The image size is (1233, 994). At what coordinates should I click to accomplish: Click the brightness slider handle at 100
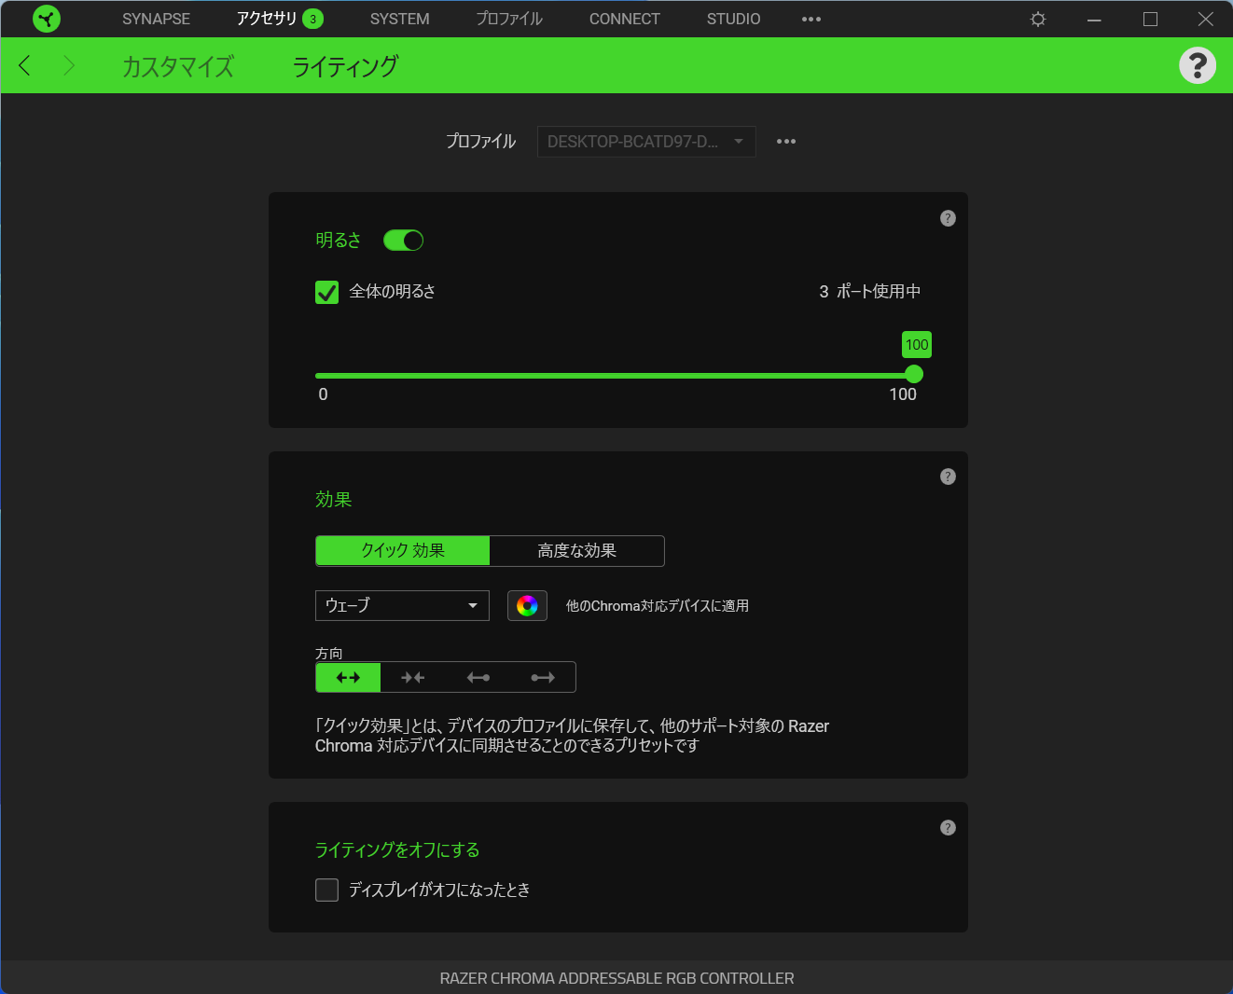[914, 374]
